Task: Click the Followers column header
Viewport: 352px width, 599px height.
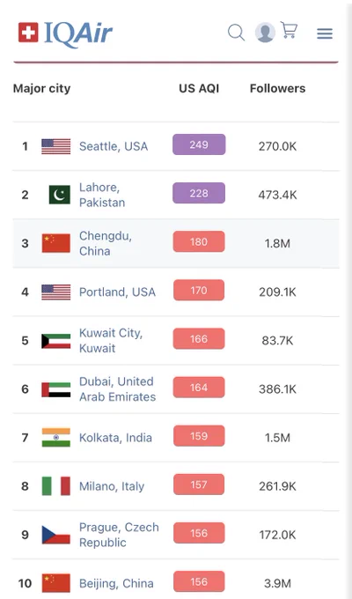Action: pyautogui.click(x=277, y=88)
